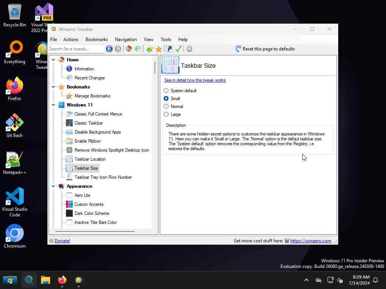Open the Help menu

pyautogui.click(x=183, y=40)
